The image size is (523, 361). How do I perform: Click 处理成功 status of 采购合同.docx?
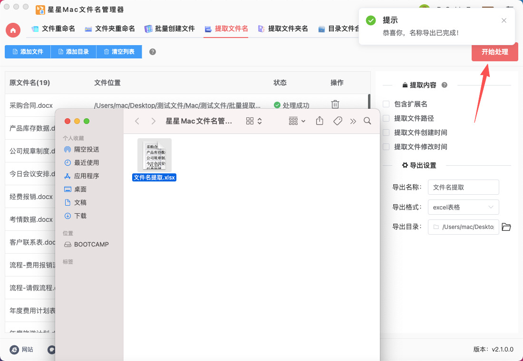291,105
